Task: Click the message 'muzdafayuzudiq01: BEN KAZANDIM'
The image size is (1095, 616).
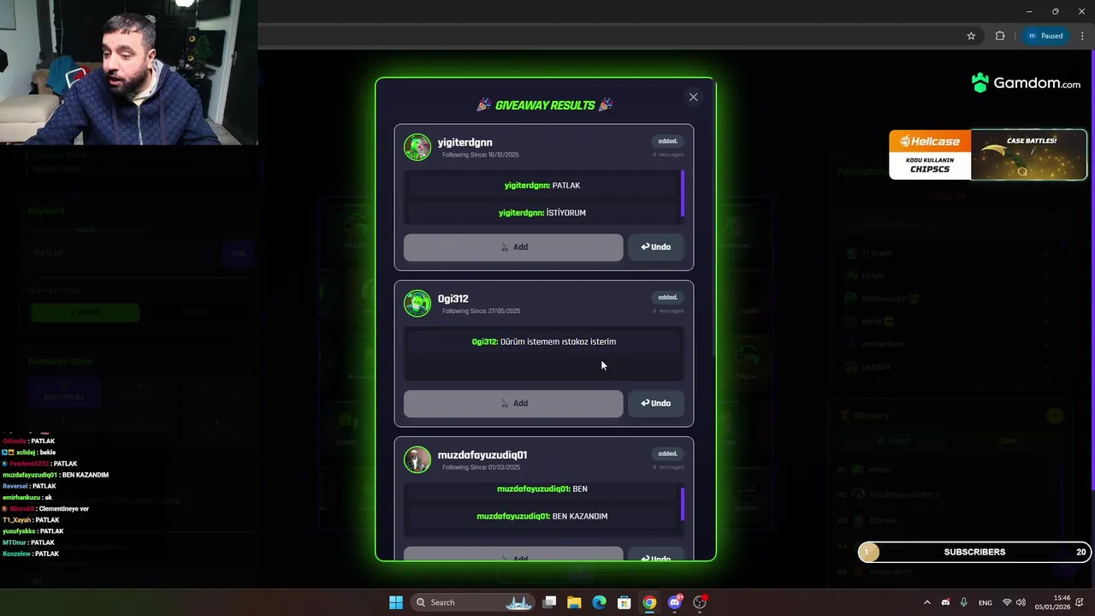Action: (x=542, y=517)
